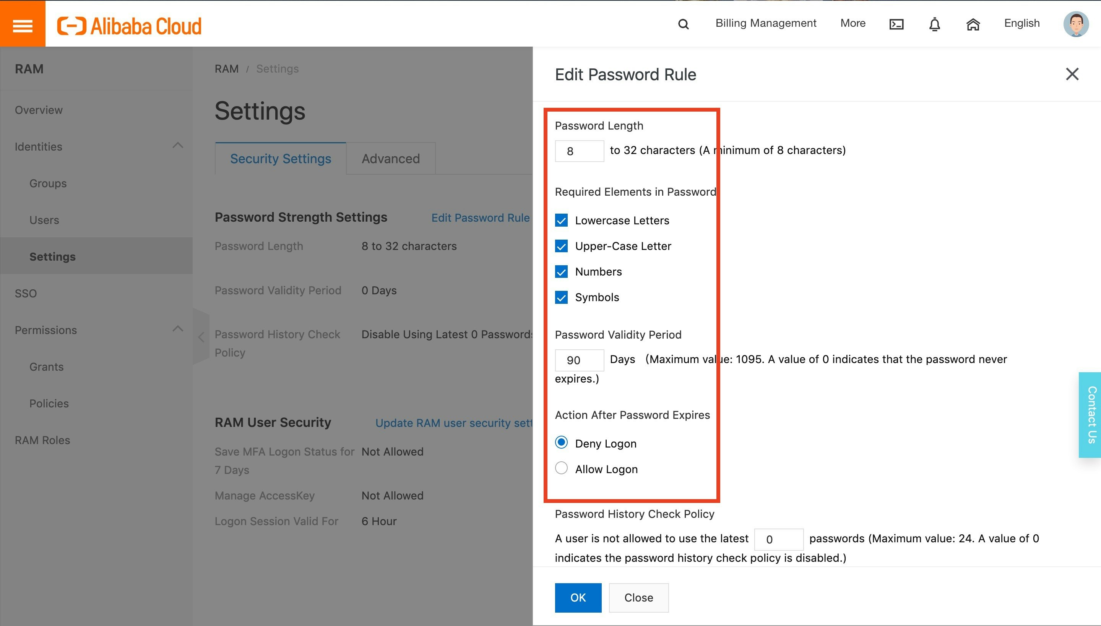Screen dimensions: 1101x626
Task: Go to home console icon
Action: [x=973, y=24]
